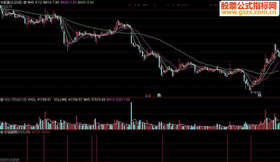Select volume panel MA5: 57670.49 label

click(94, 100)
